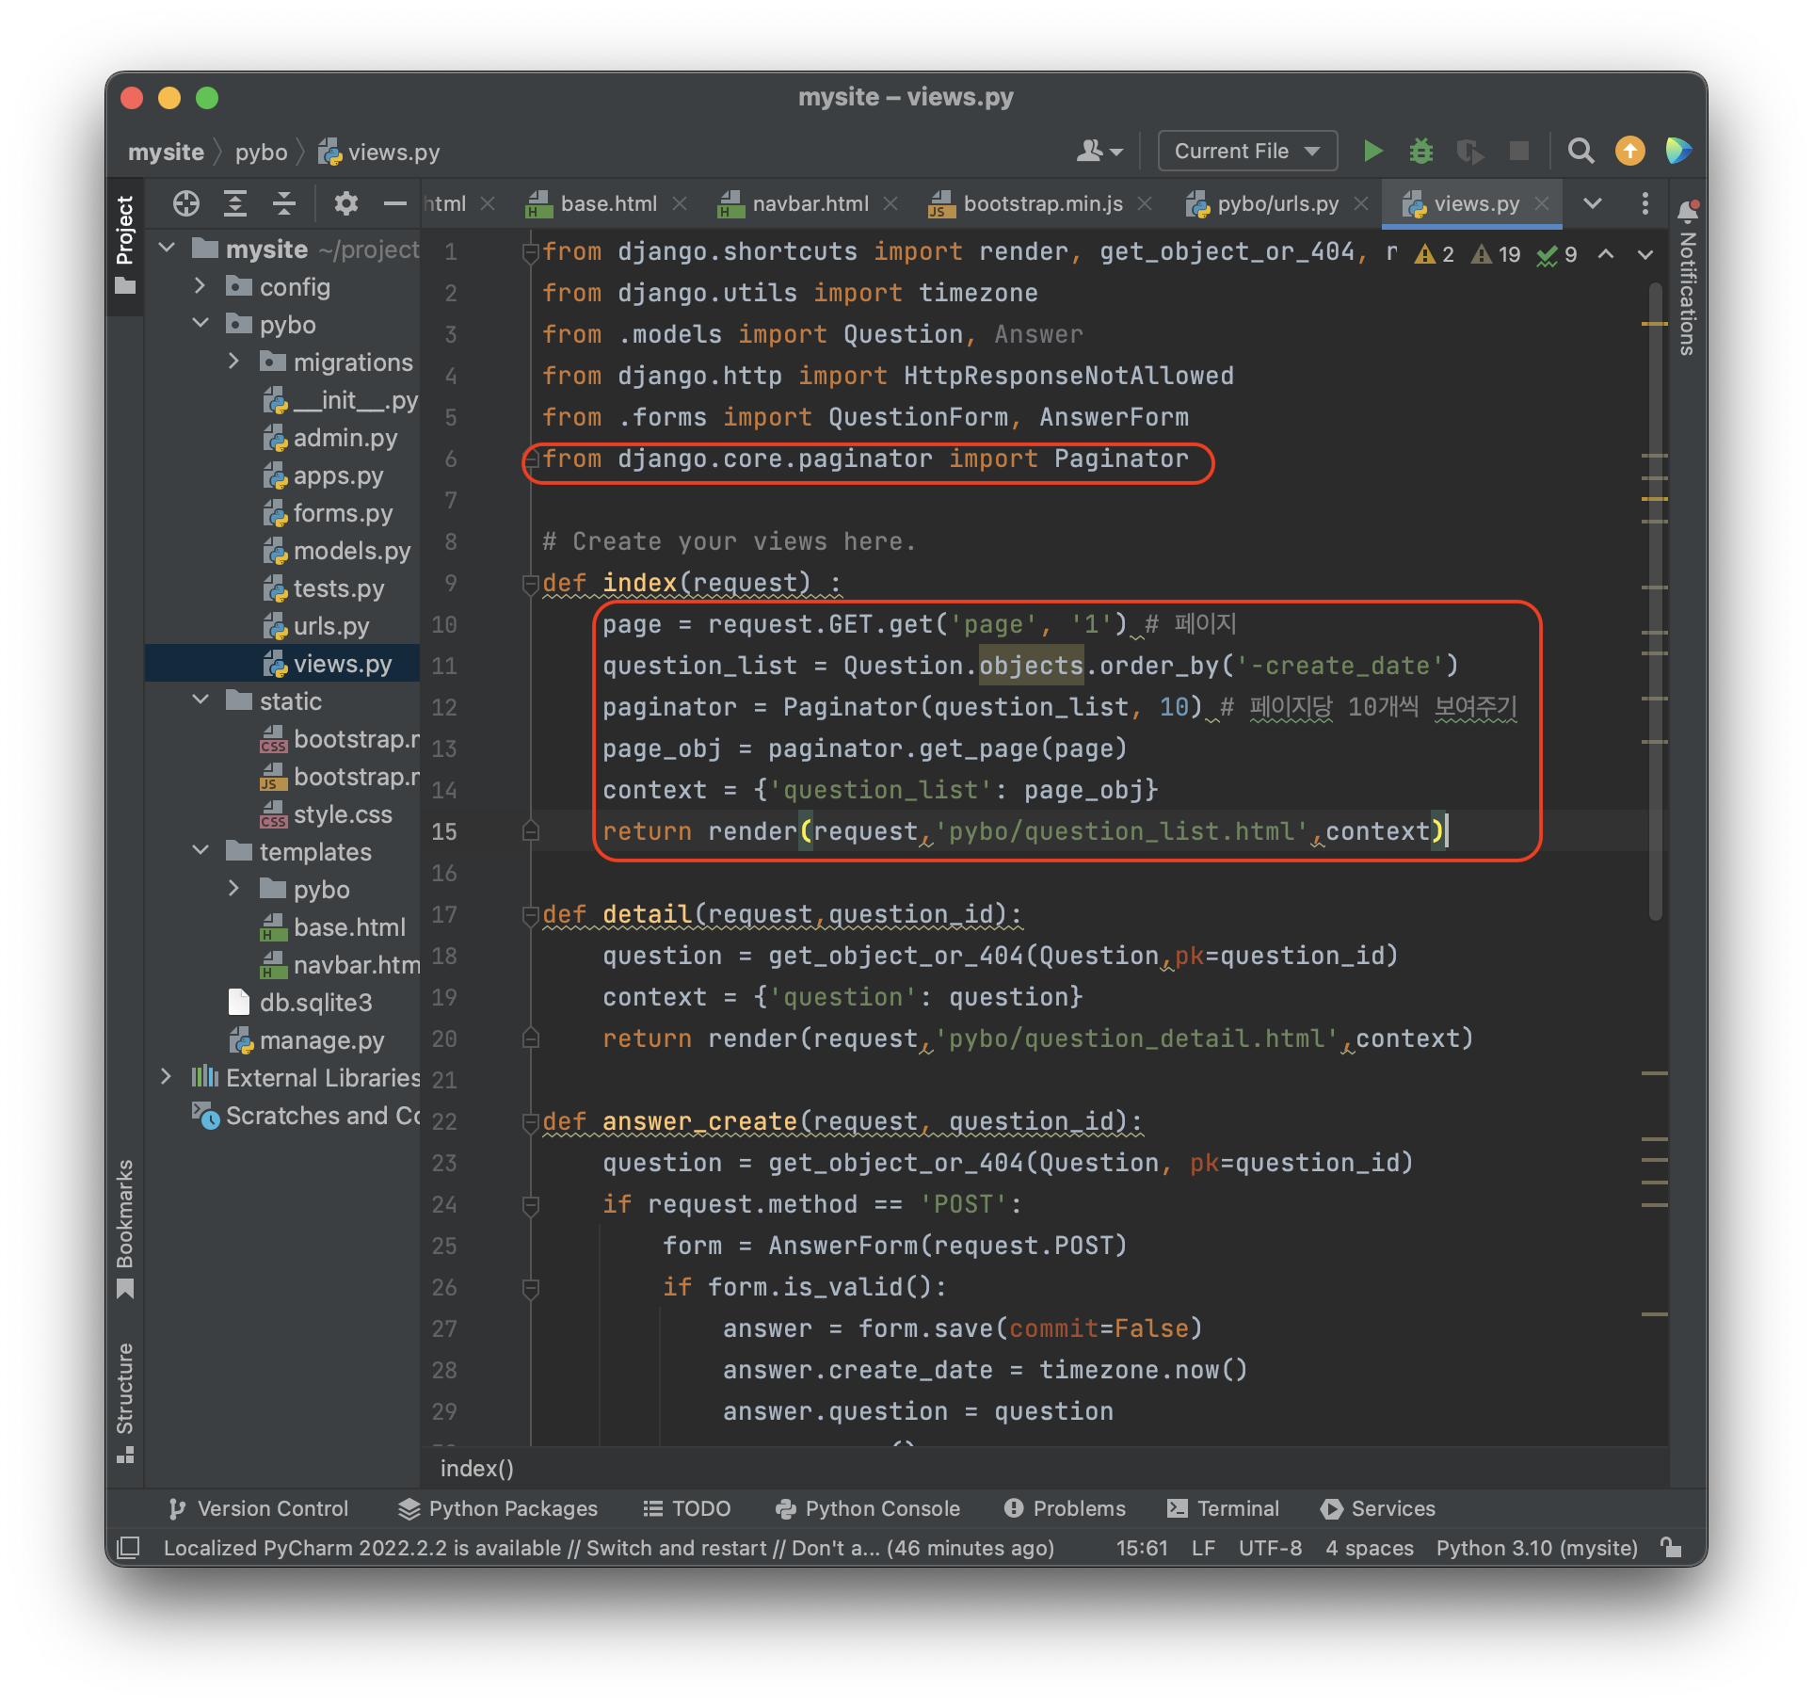The image size is (1813, 1706).
Task: Click Collapse All in Project panel
Action: pos(283,203)
